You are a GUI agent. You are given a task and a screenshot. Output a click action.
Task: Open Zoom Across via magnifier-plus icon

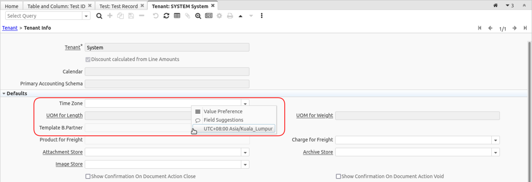pyautogui.click(x=198, y=15)
